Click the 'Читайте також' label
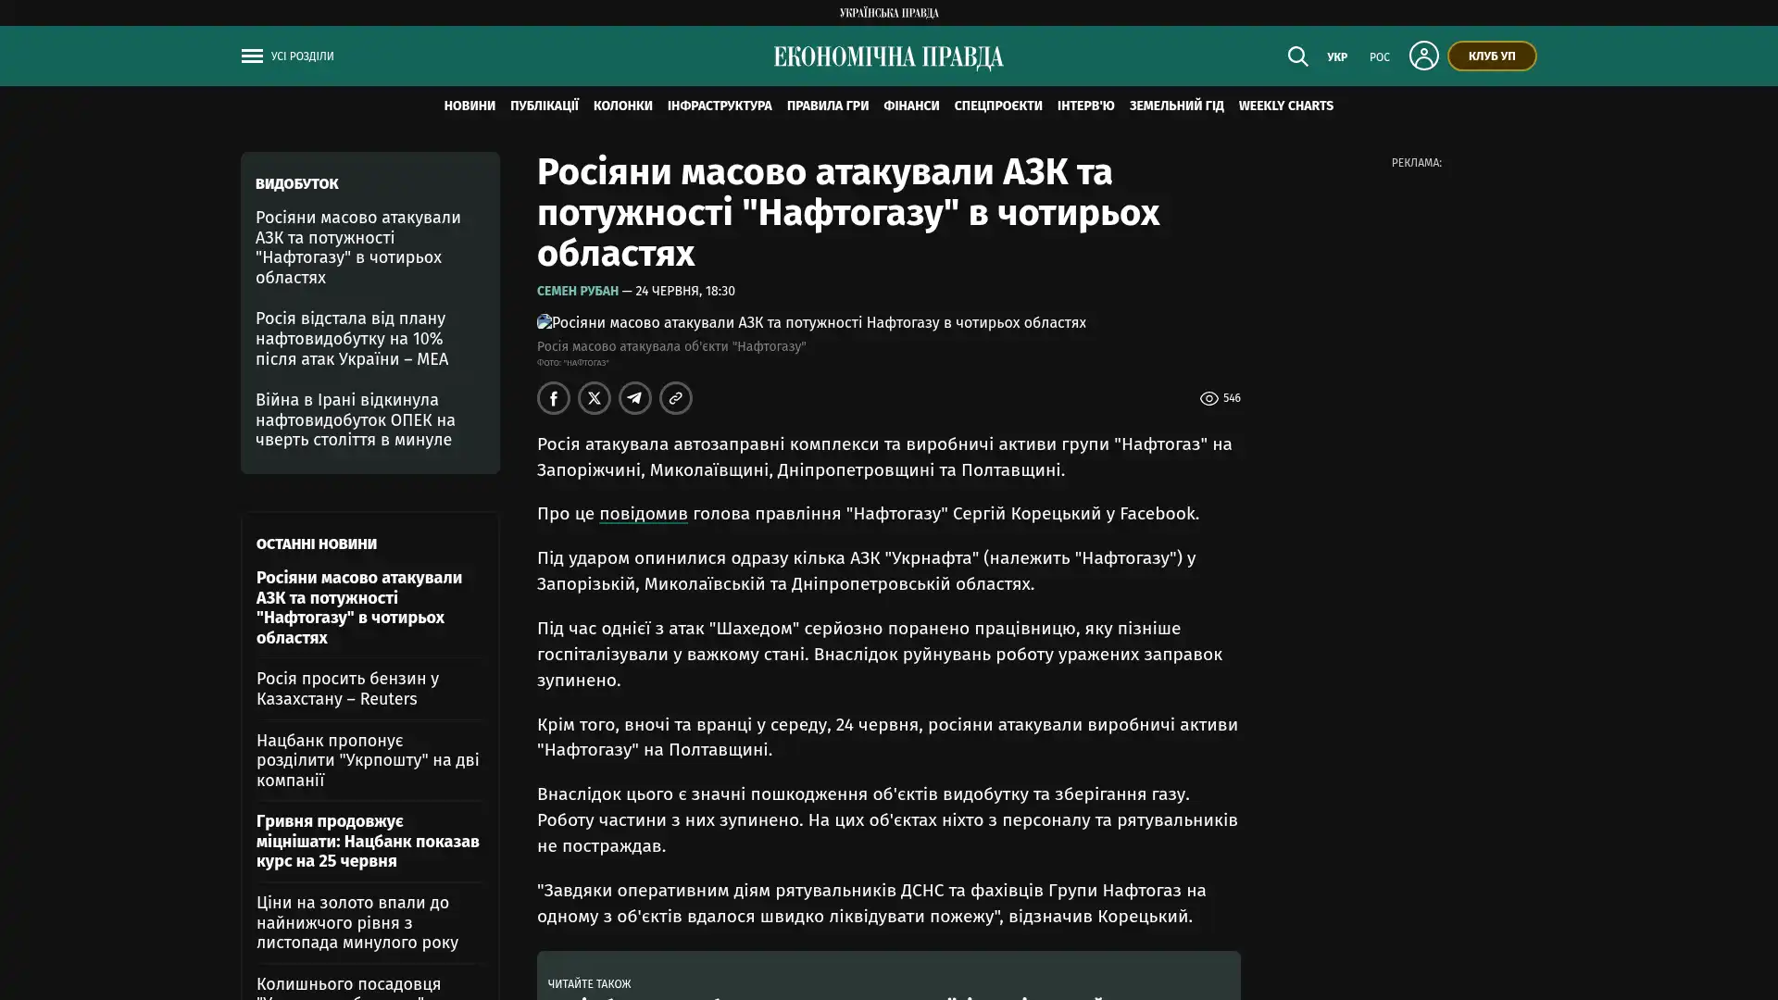 [589, 984]
